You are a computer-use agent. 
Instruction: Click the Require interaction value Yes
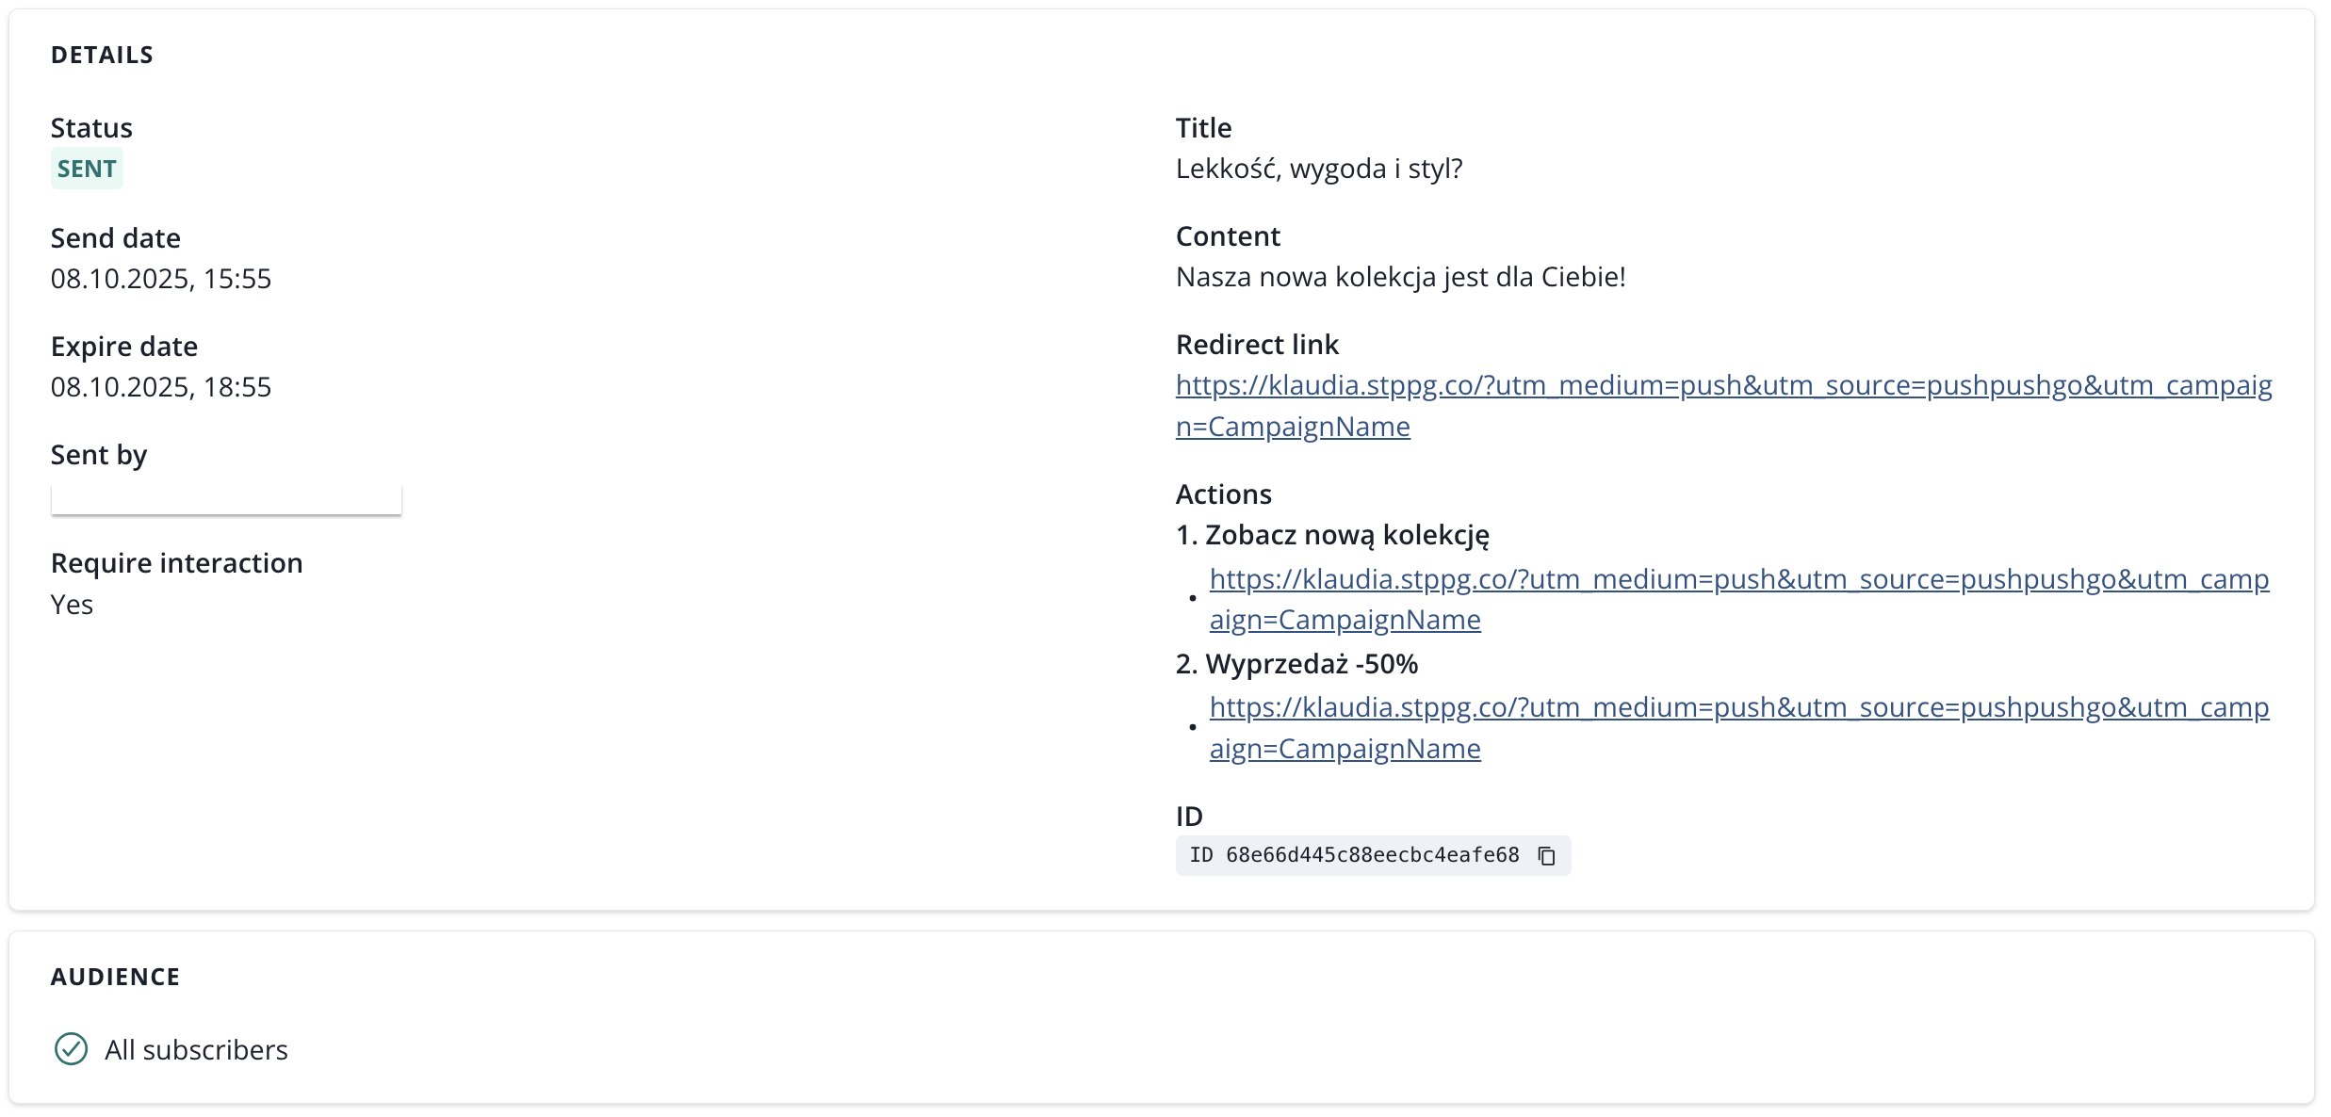pos(72,605)
